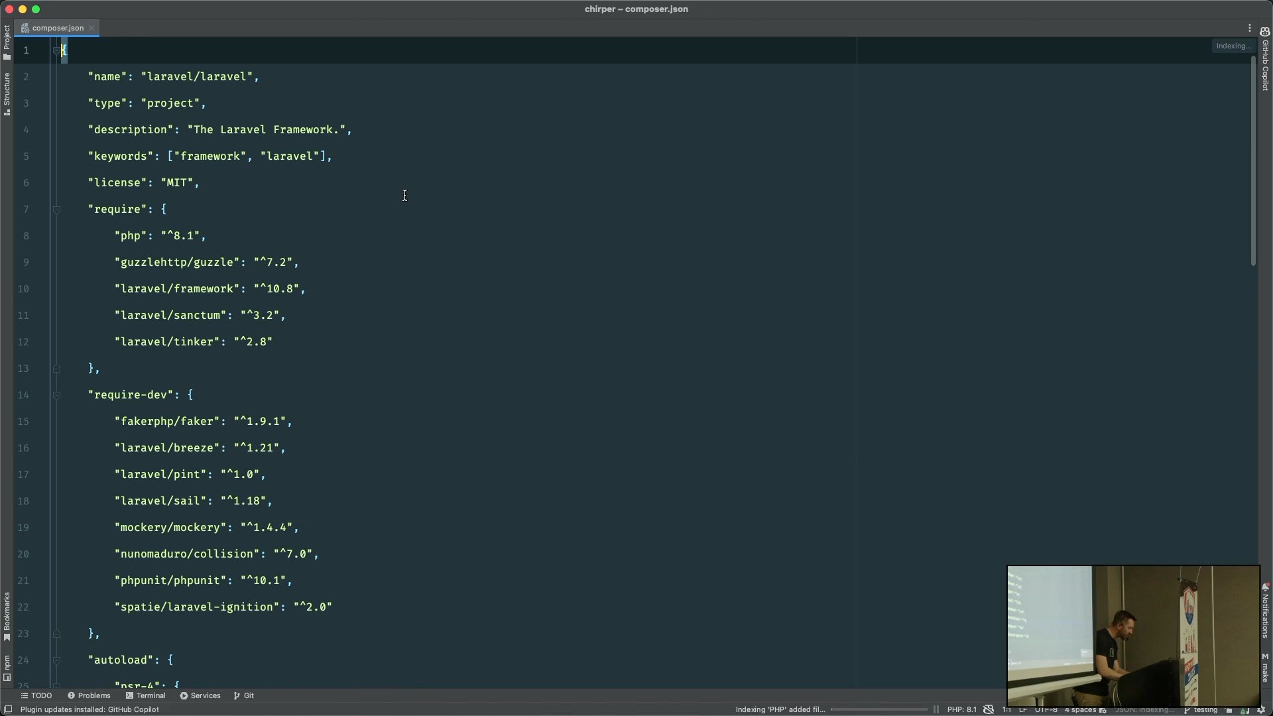Close the composer.json editor tab
Image resolution: width=1273 pixels, height=716 pixels.
point(91,28)
